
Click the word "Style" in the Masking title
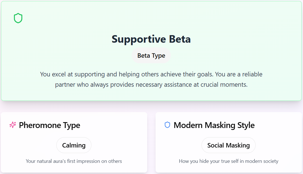246,125
